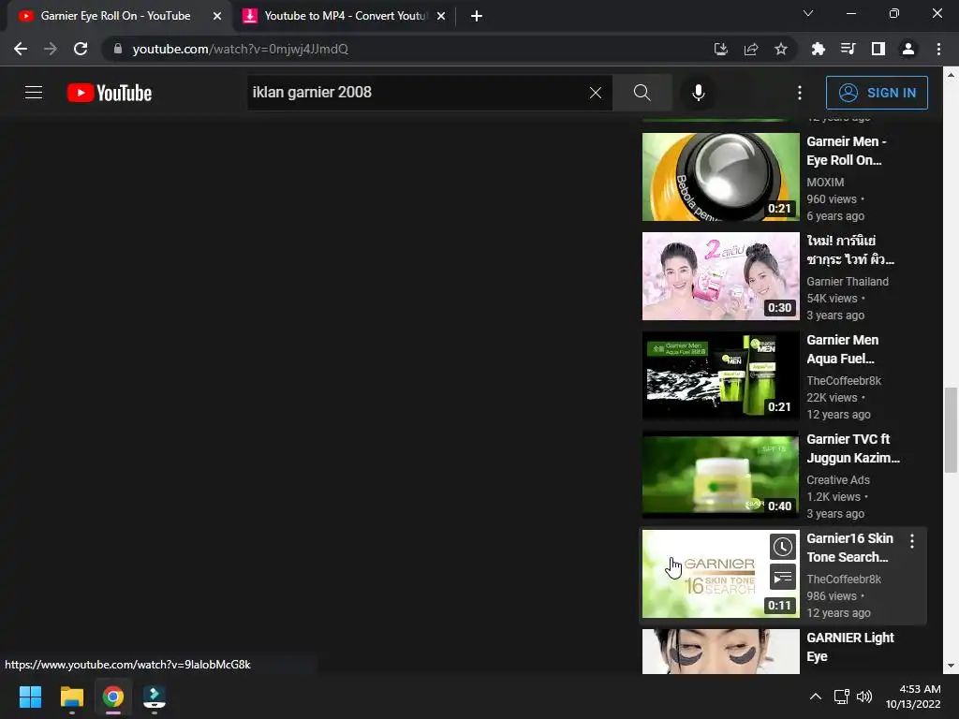Click the scrollbar up arrow

[x=951, y=75]
